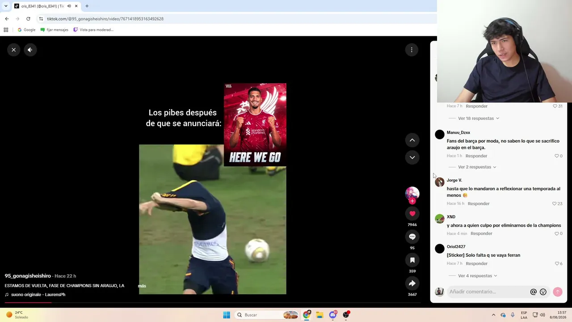Open the microphone tray icon

513,315
